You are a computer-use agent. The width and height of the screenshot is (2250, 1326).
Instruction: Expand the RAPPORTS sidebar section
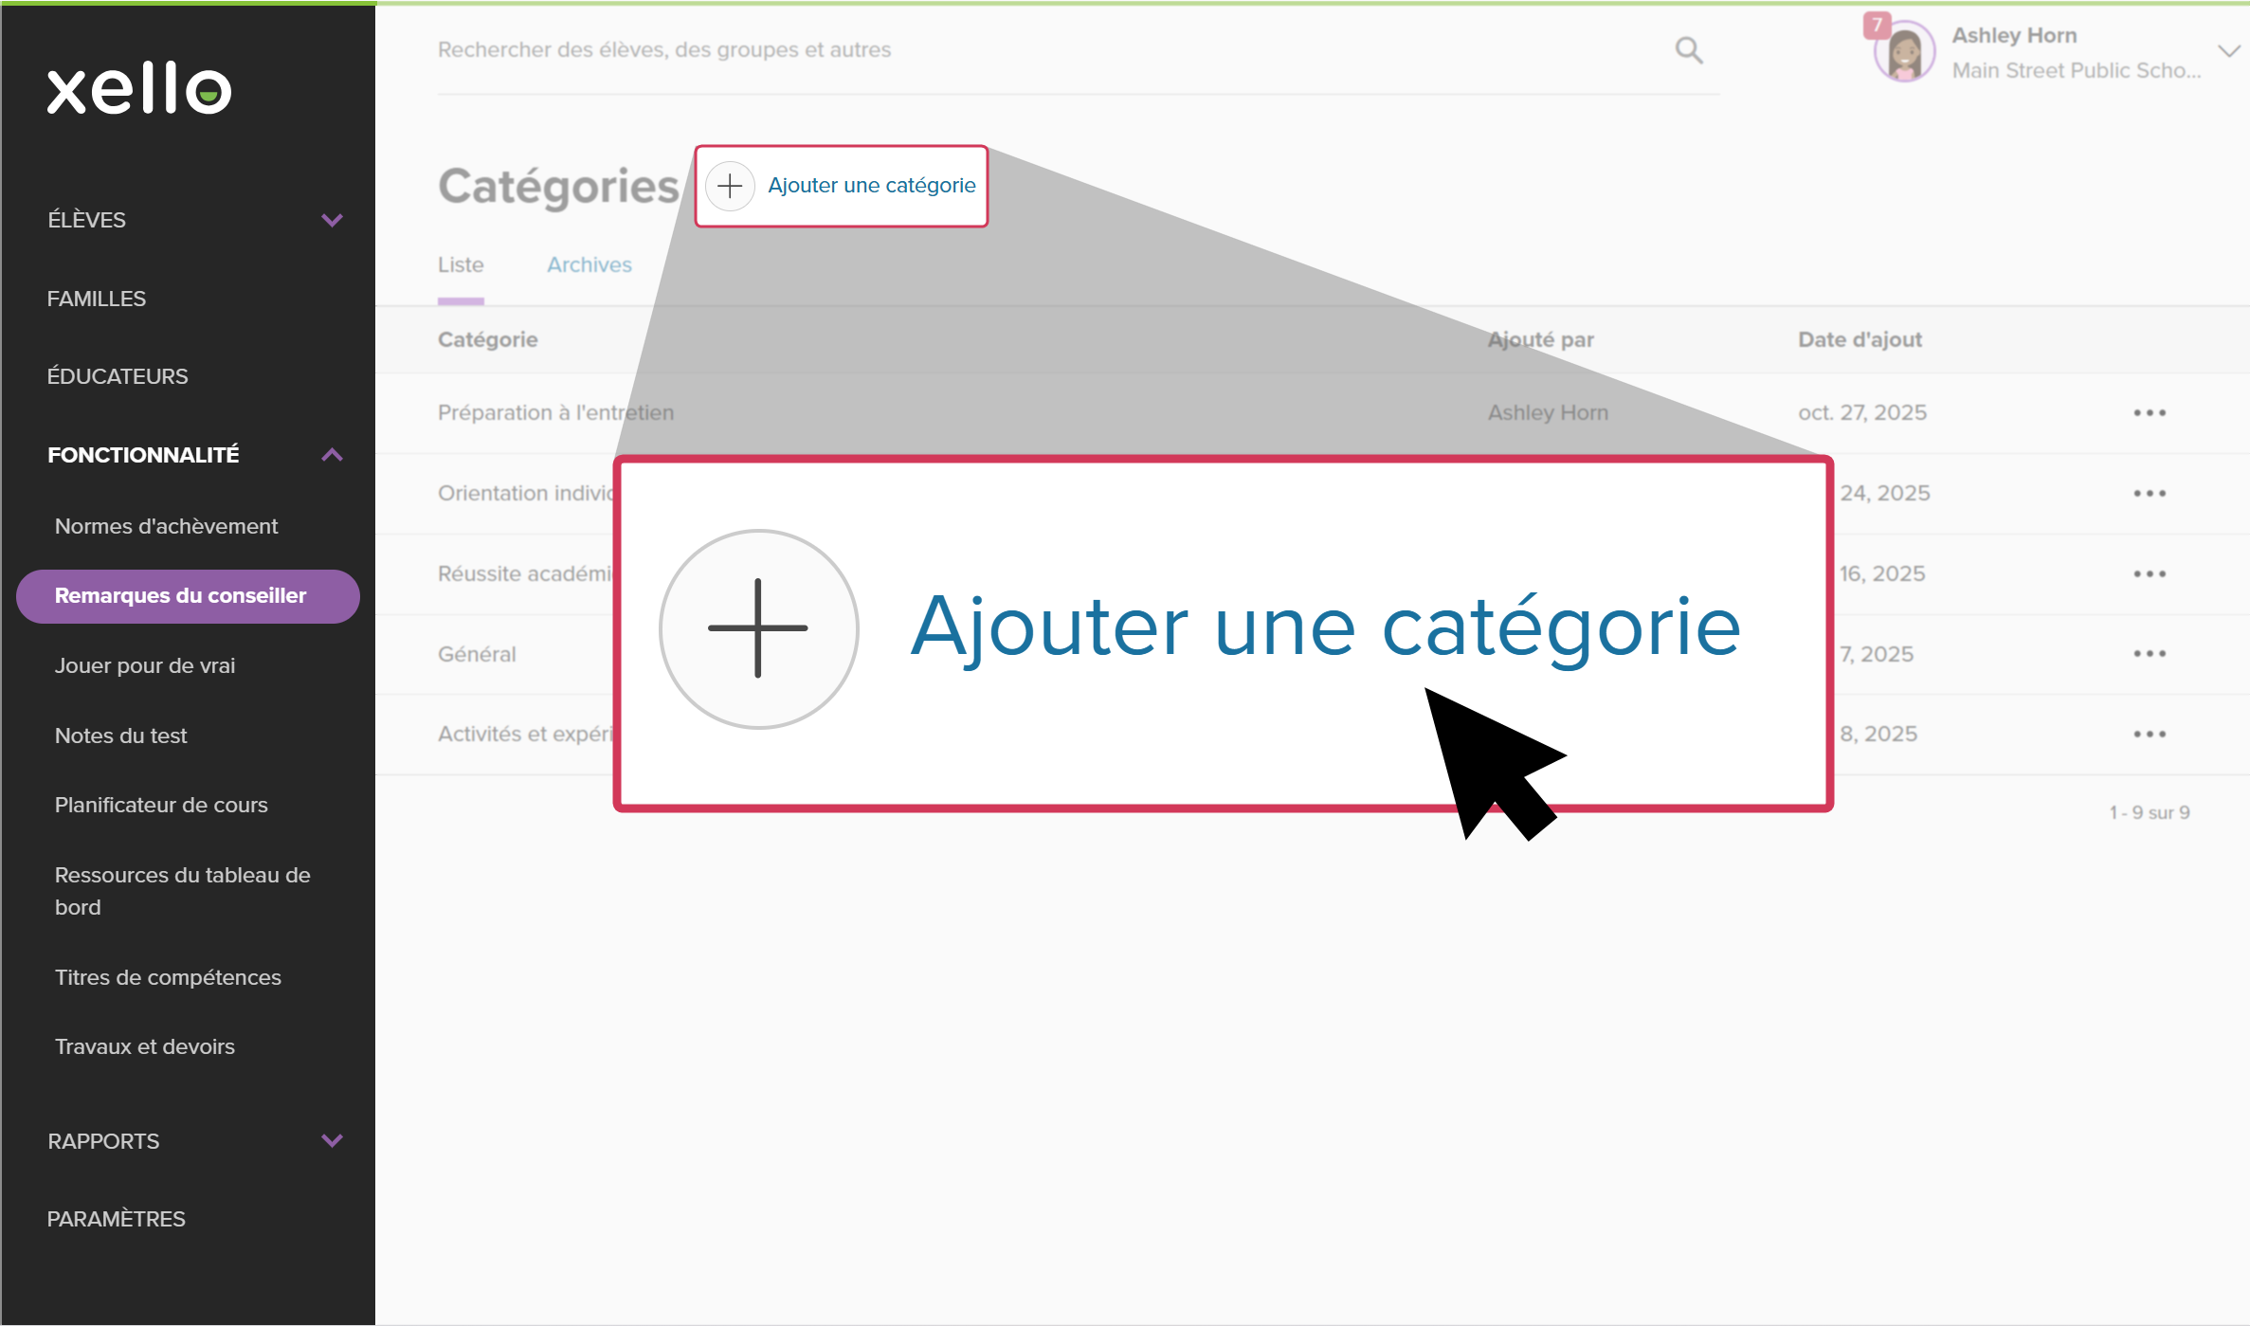point(332,1141)
